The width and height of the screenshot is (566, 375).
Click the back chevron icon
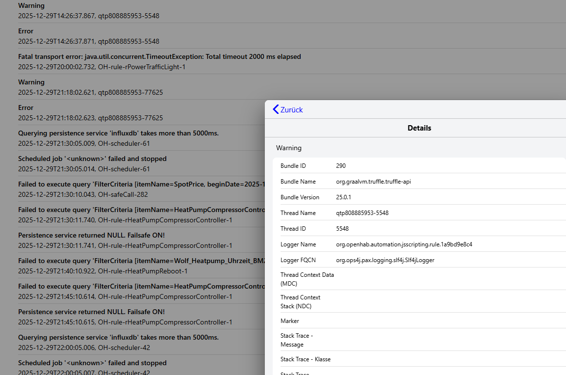(x=276, y=109)
